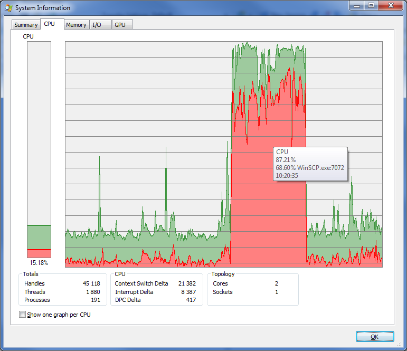Switch to the Summary tab
The height and width of the screenshot is (351, 407).
[26, 25]
